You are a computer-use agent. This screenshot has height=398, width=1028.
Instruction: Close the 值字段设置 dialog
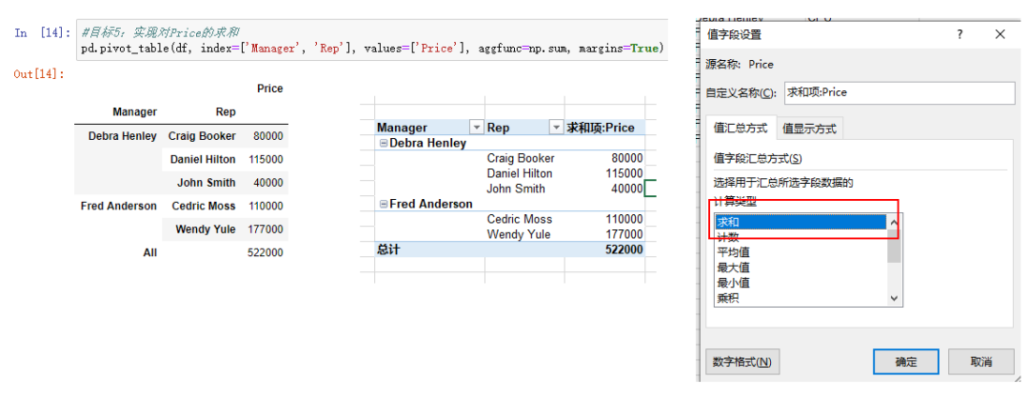tap(999, 34)
